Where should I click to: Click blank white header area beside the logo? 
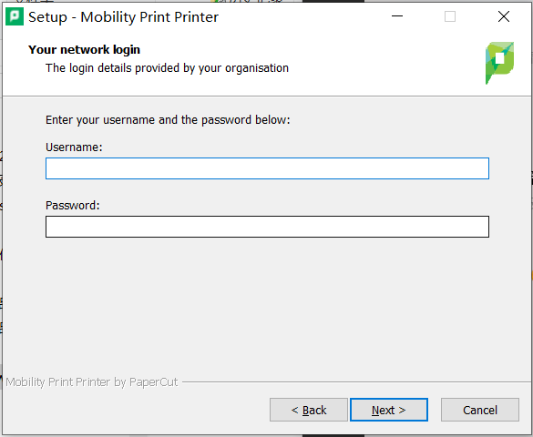(x=384, y=63)
